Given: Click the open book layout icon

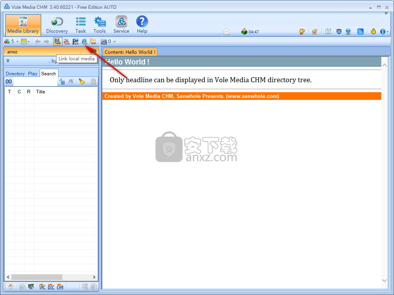Looking at the screenshot, I should click(328, 31).
